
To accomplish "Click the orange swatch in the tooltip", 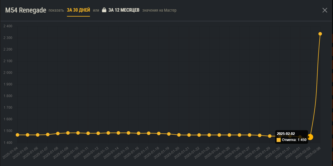I will pos(279,140).
